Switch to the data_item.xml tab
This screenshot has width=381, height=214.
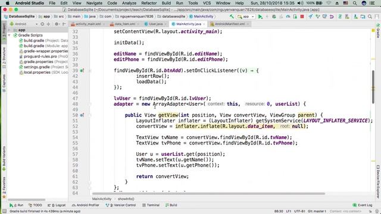tap(124, 24)
